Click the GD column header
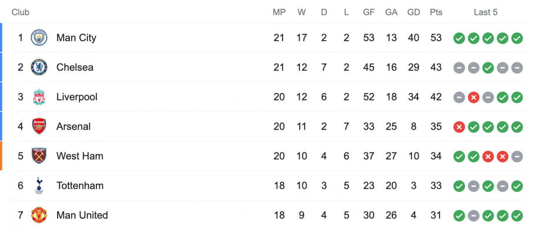533x228 pixels. tap(413, 12)
